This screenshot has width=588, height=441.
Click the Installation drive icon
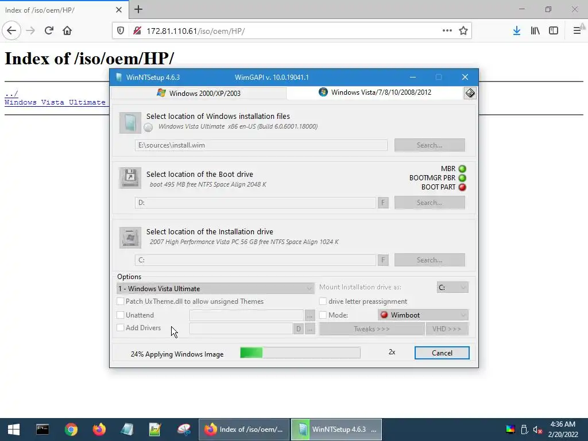point(130,237)
